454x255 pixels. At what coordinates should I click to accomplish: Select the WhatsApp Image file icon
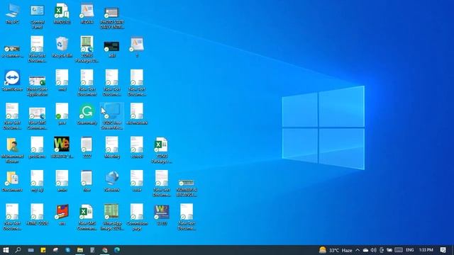click(112, 217)
